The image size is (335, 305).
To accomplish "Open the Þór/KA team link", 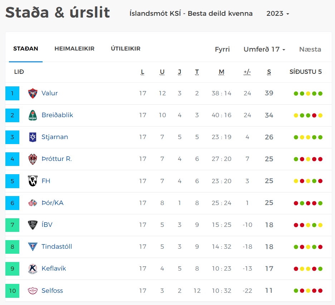I will tap(53, 203).
